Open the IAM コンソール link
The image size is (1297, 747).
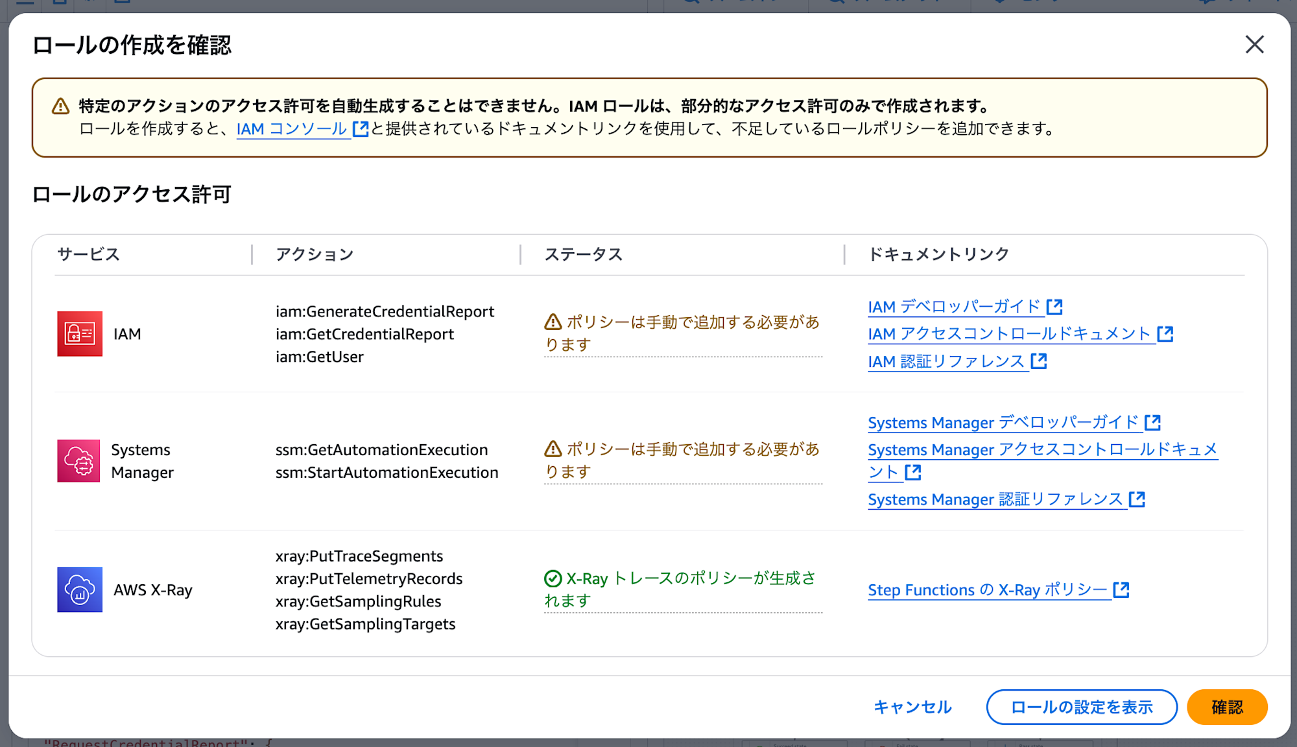pyautogui.click(x=292, y=129)
